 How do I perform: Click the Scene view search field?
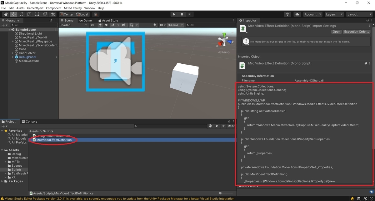coord(210,25)
